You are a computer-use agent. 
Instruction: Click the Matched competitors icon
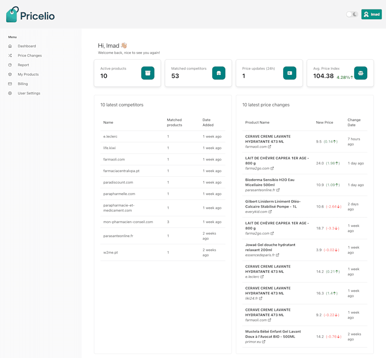219,73
